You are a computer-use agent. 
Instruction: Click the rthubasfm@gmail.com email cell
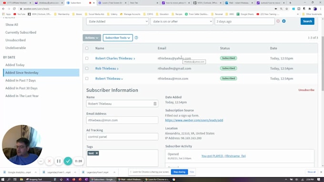(x=174, y=68)
